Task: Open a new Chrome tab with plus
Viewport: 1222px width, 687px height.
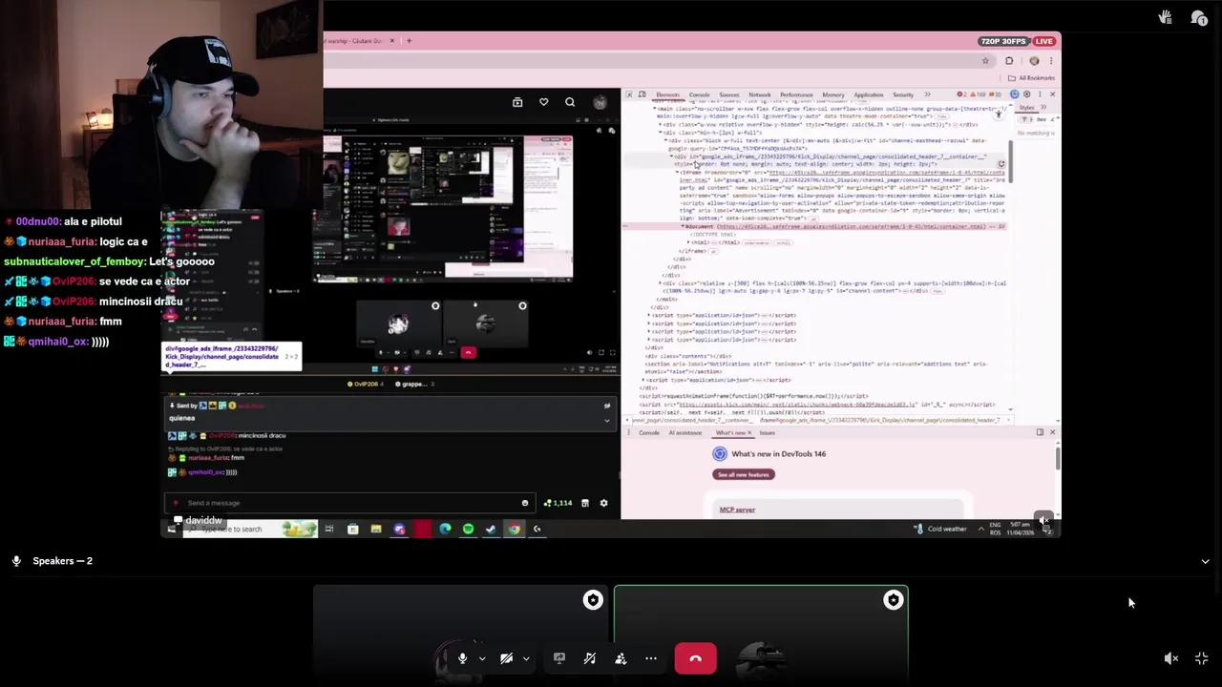Action: pos(409,41)
